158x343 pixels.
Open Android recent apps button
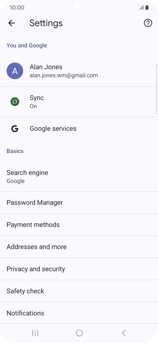(35, 333)
